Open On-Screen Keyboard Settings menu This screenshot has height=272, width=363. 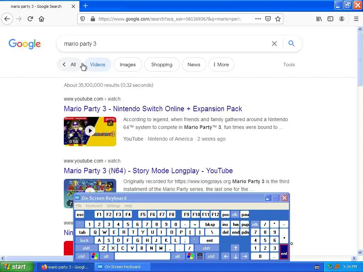pos(113,206)
